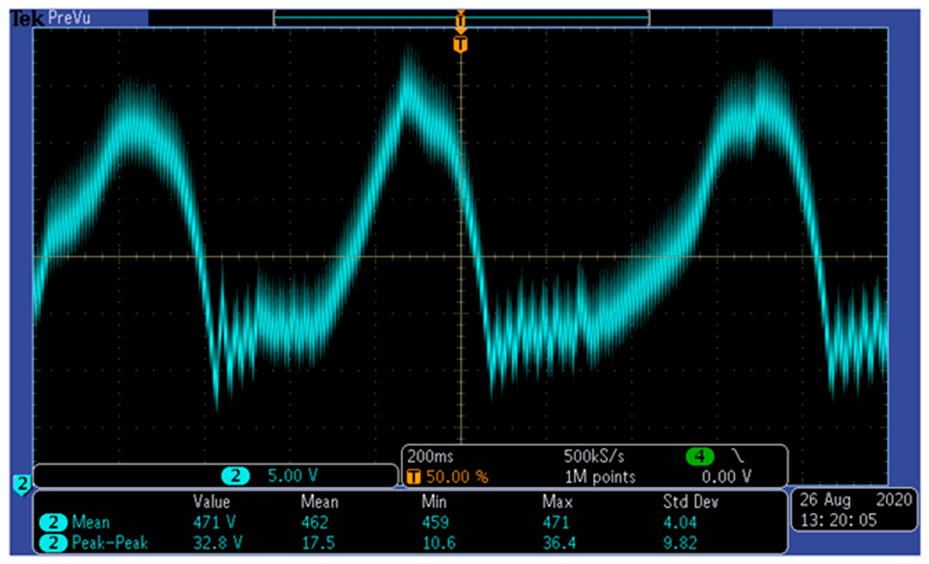Screen dimensions: 929x564
Task: Select the 5.00 V vertical scale readout
Action: 293,476
